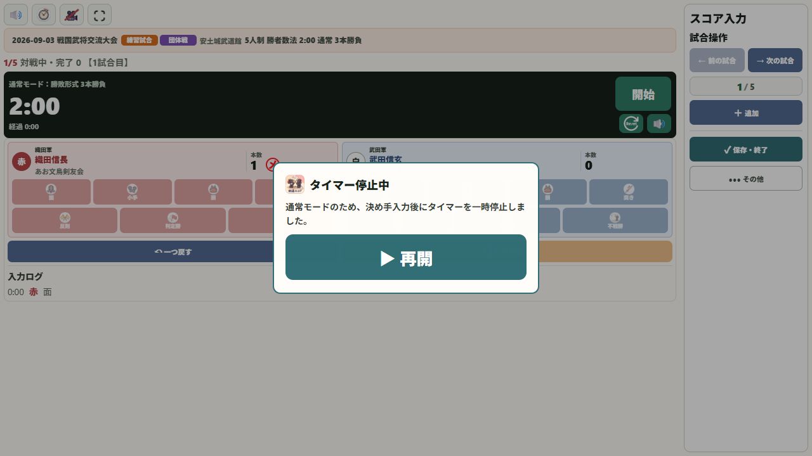Image resolution: width=812 pixels, height=456 pixels.
Task: Toggle the sound speaker icon in the top toolbar
Action: pyautogui.click(x=16, y=15)
